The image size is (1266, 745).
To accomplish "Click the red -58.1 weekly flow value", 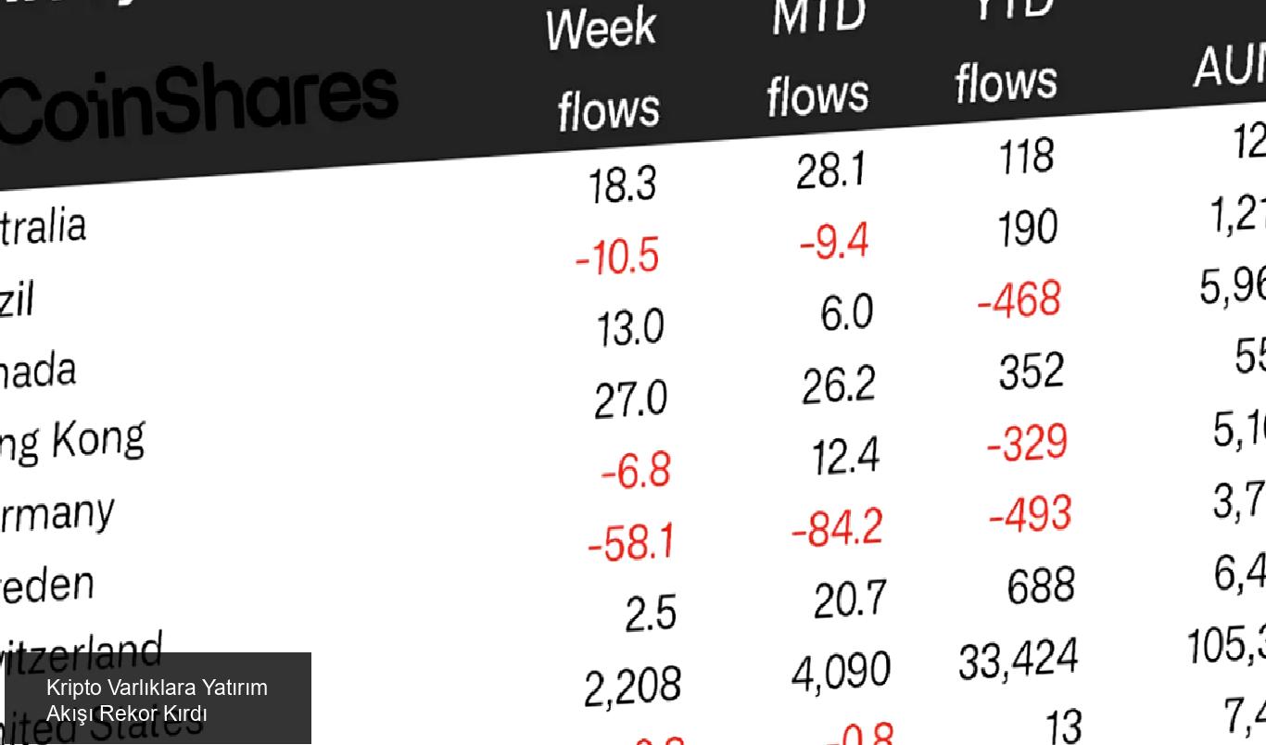I will (x=631, y=542).
